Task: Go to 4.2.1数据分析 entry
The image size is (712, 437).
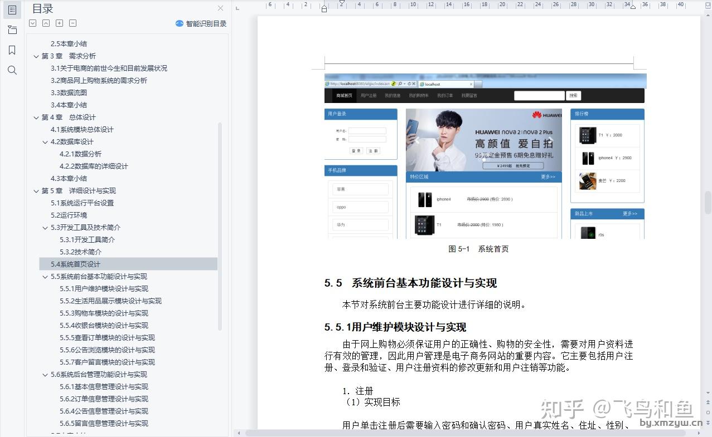Action: 80,154
